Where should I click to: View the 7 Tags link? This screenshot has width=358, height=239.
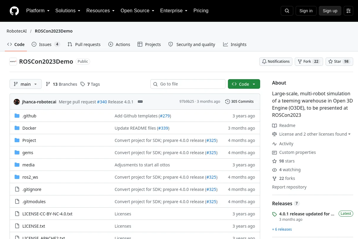click(x=90, y=84)
